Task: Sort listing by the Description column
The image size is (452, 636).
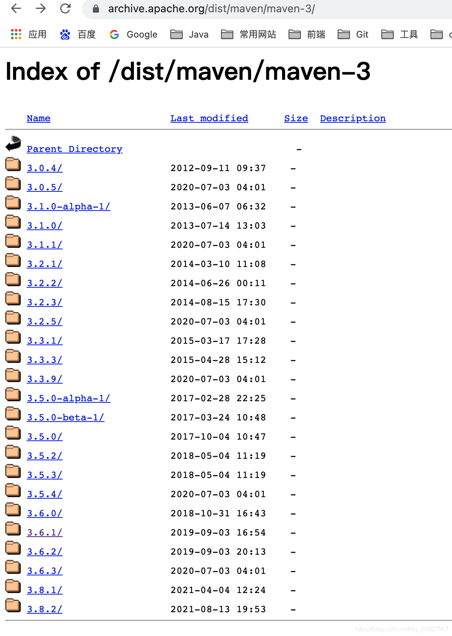Action: (x=353, y=118)
